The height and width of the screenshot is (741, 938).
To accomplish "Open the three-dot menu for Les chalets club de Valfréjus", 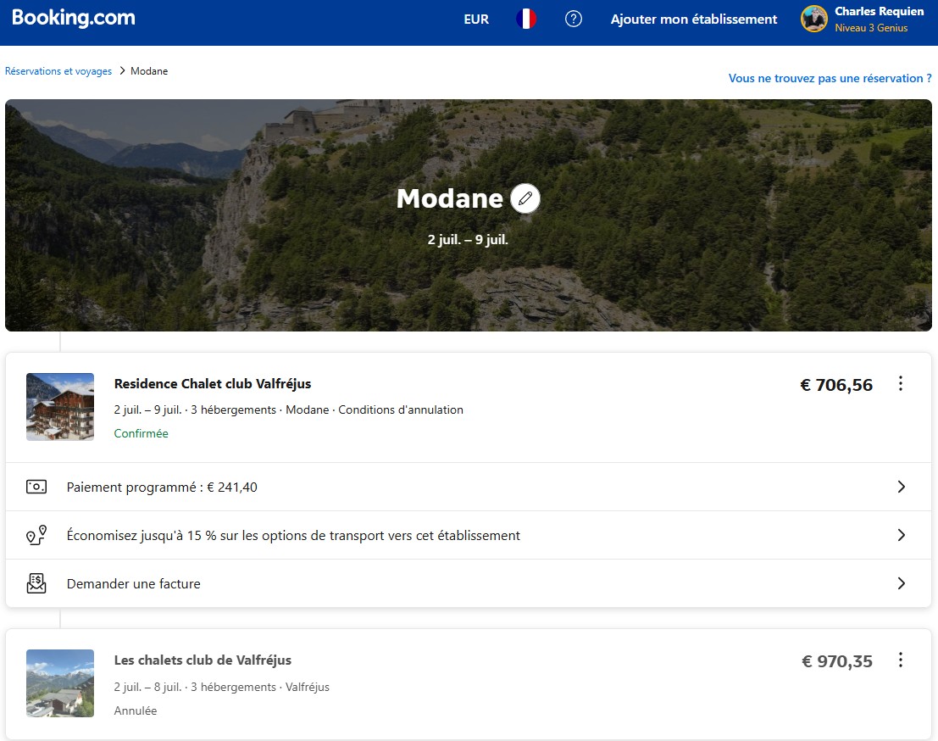I will [x=900, y=660].
